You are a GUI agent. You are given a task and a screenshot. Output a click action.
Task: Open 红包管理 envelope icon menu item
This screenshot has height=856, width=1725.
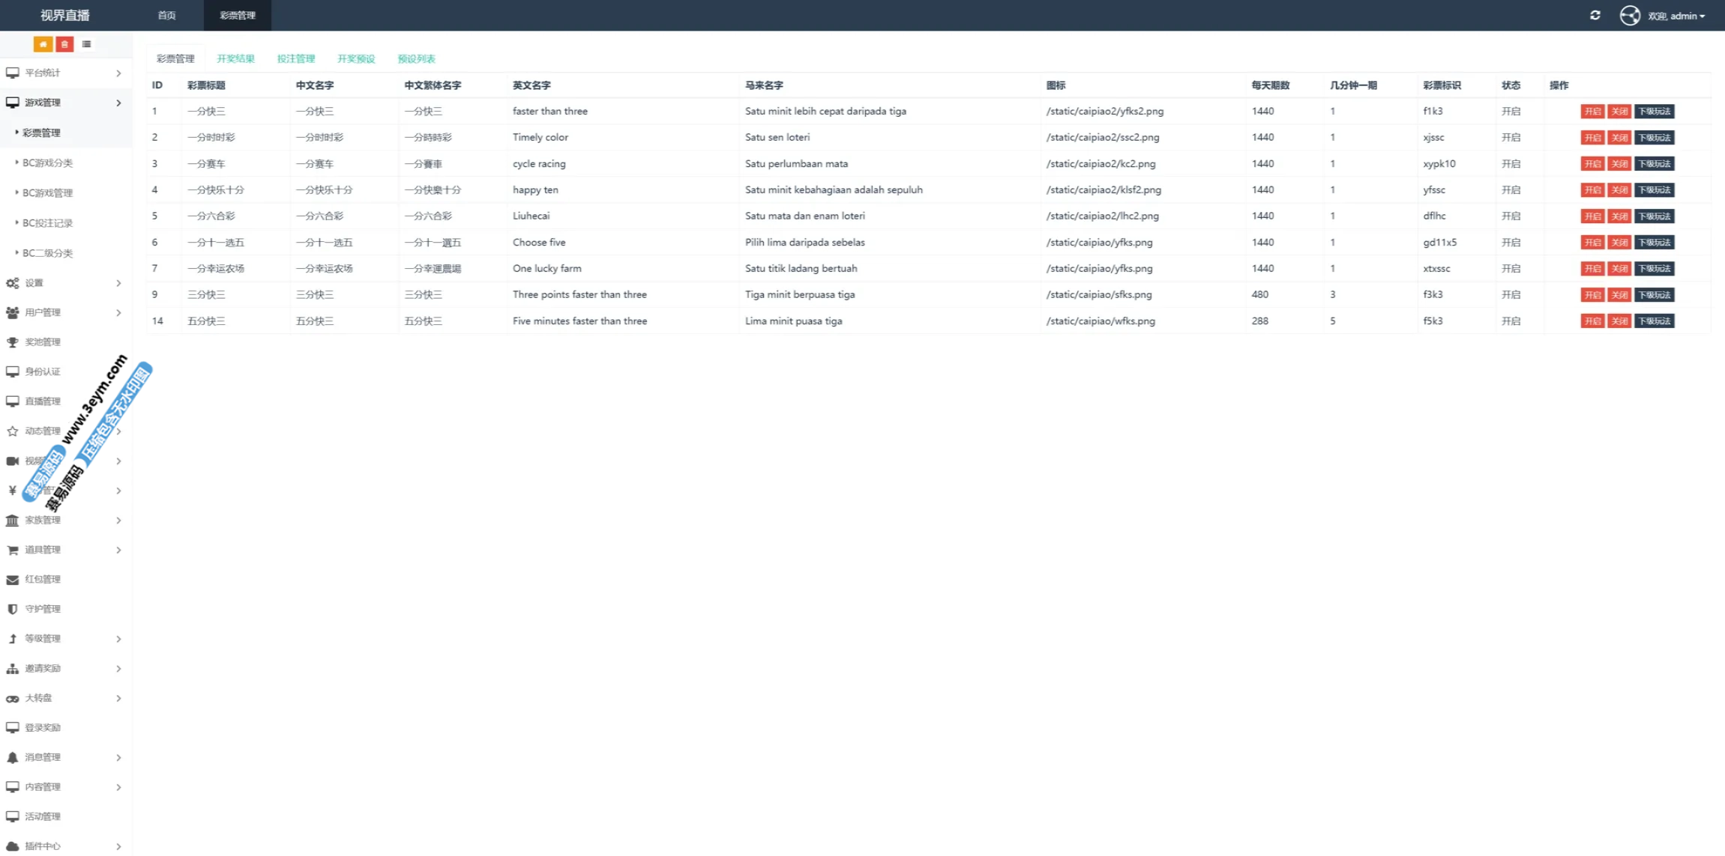(x=42, y=579)
